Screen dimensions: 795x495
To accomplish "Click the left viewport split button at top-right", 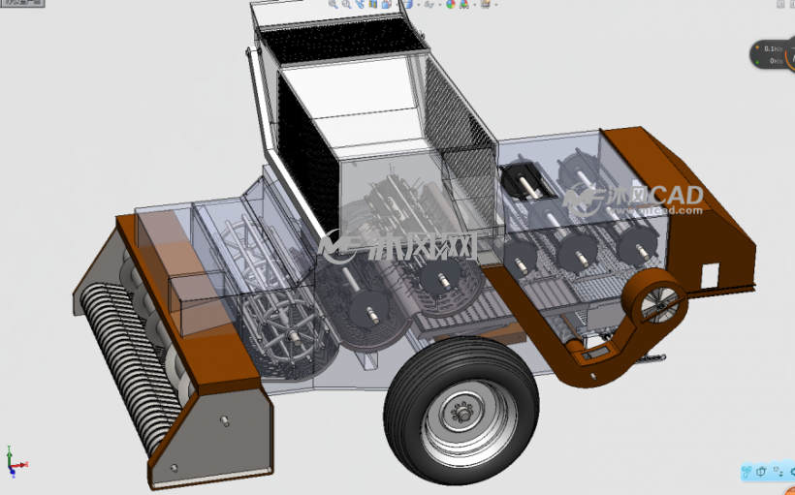I will (x=780, y=4).
